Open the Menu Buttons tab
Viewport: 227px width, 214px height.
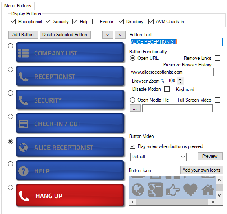(x=18, y=6)
